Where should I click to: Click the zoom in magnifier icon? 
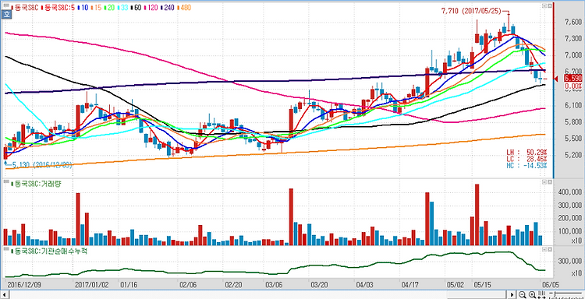(533, 294)
